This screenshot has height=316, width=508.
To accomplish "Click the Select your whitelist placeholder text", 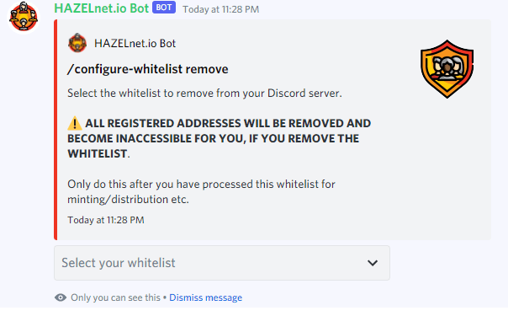I will tap(119, 263).
